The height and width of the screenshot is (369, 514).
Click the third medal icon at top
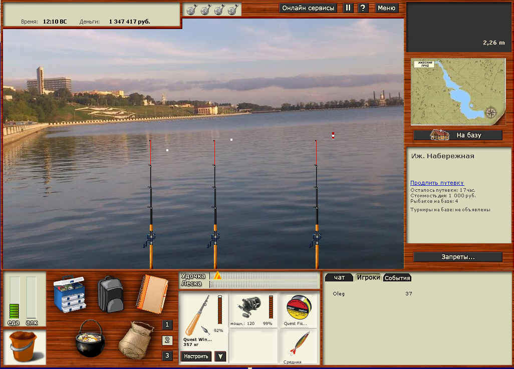[219, 10]
